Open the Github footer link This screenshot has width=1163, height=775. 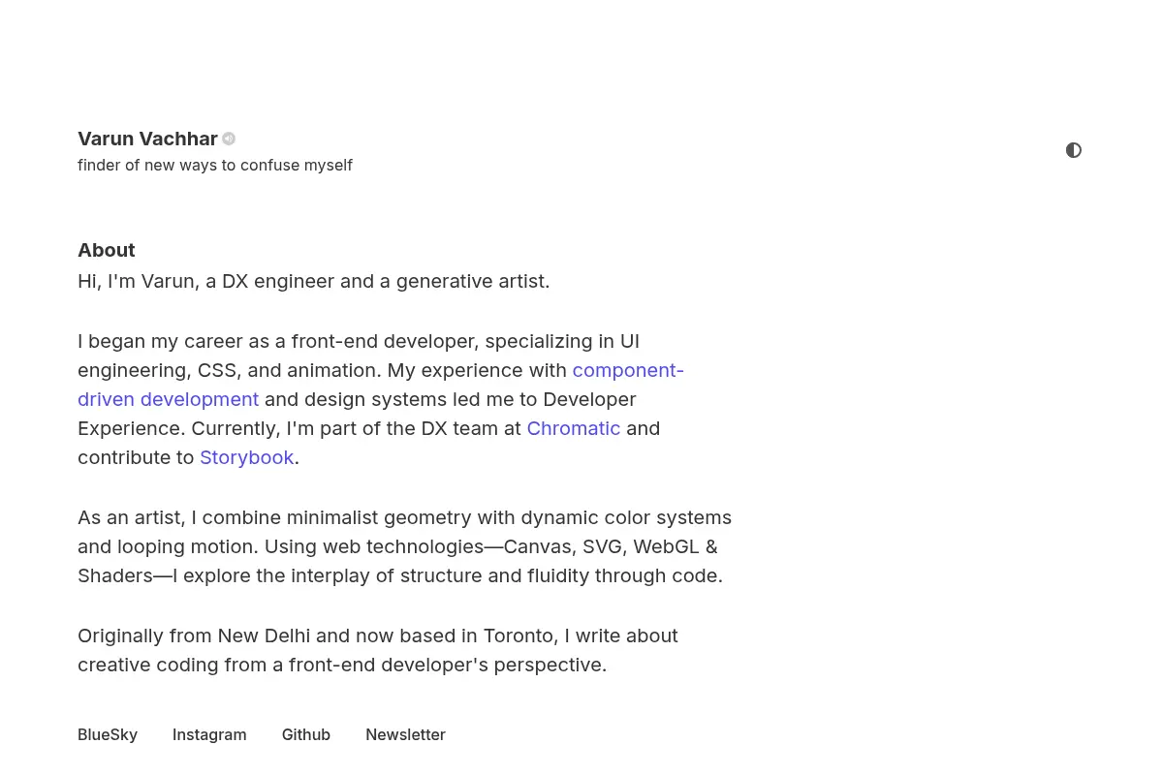coord(306,734)
